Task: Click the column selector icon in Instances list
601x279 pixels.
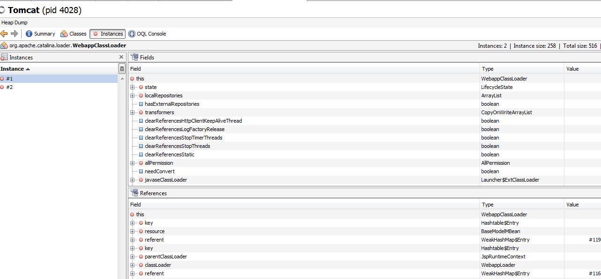Action: coord(122,69)
